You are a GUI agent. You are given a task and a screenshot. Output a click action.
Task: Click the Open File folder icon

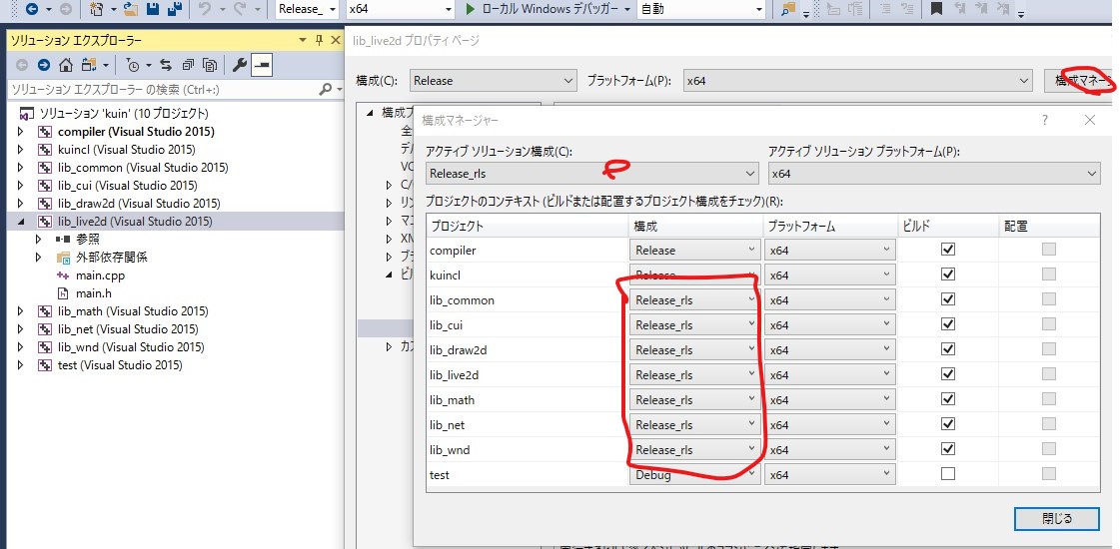pyautogui.click(x=130, y=9)
